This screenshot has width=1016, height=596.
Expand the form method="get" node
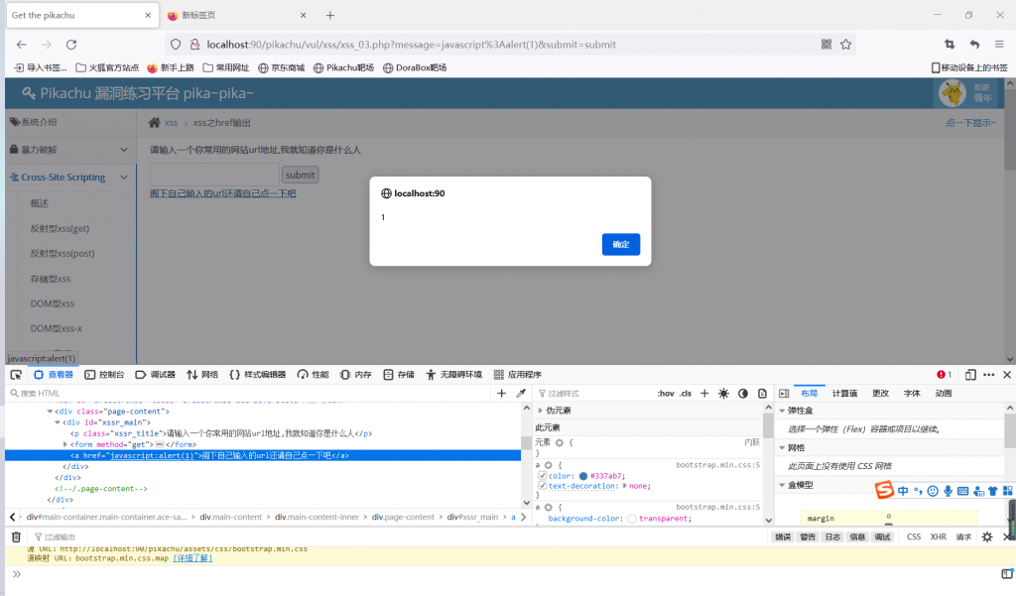point(64,444)
